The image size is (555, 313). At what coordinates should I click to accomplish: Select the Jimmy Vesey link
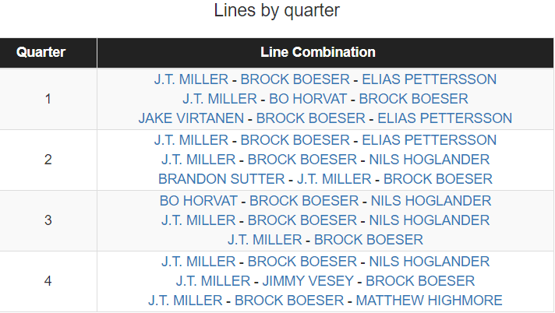pos(308,280)
